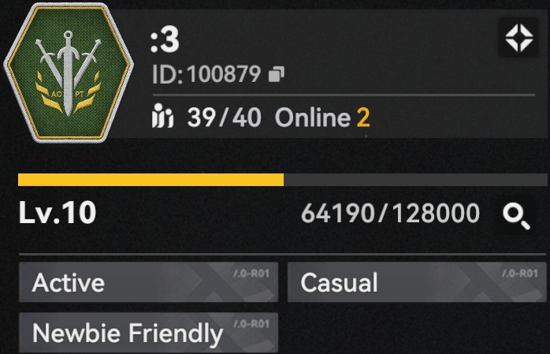Viewport: 550px width, 354px height.
Task: Select the Active tag
Action: (x=148, y=282)
